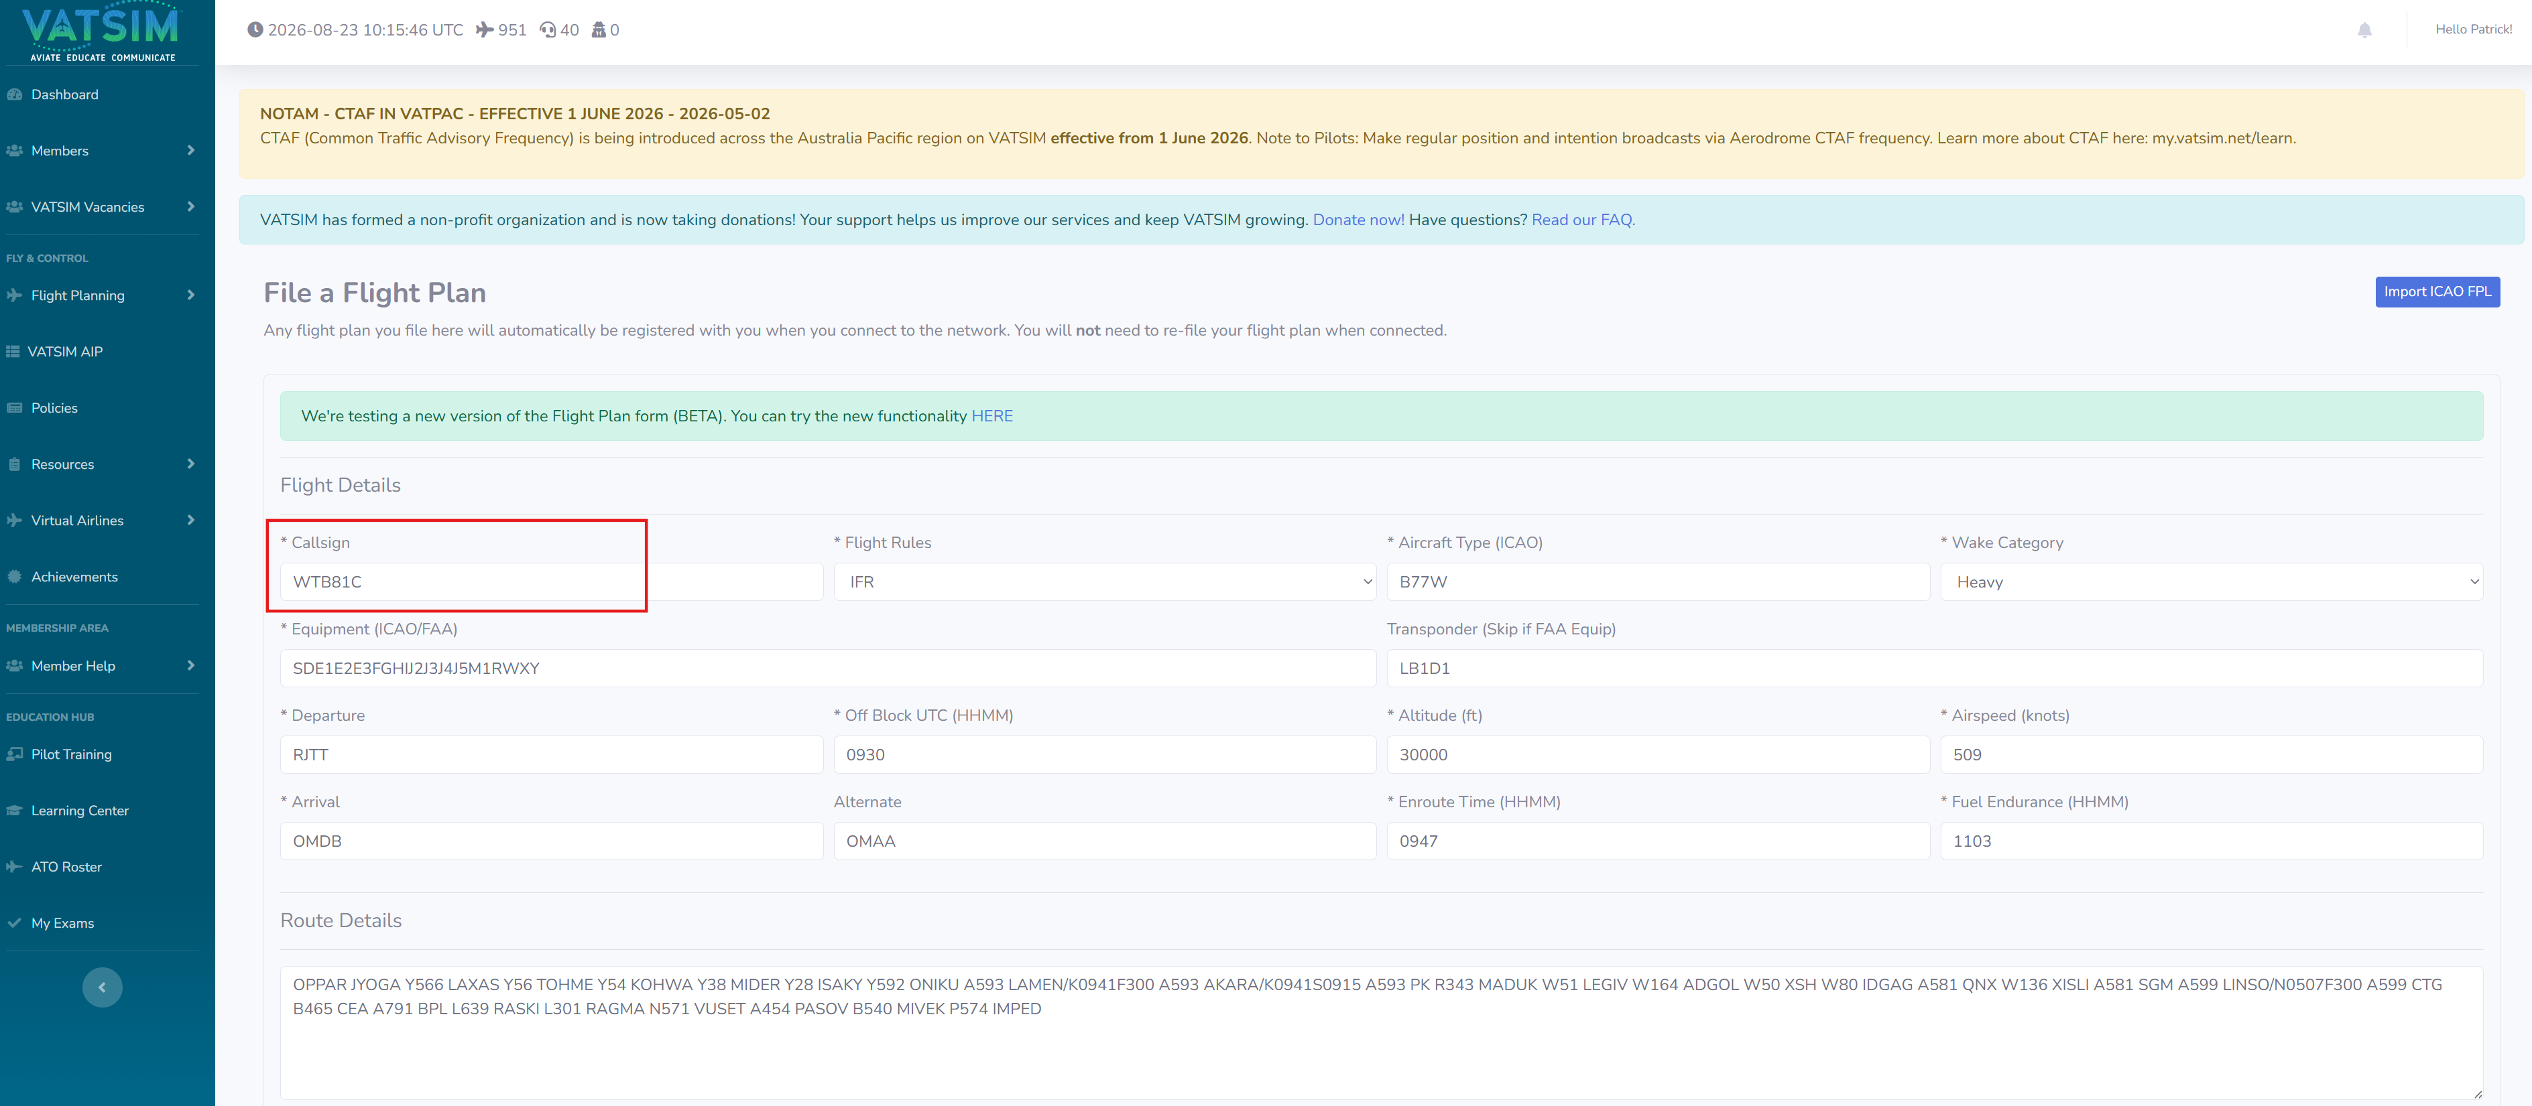Screen dimensions: 2532x1106
Task: Collapse sidebar with the round chevron button
Action: pos(102,987)
